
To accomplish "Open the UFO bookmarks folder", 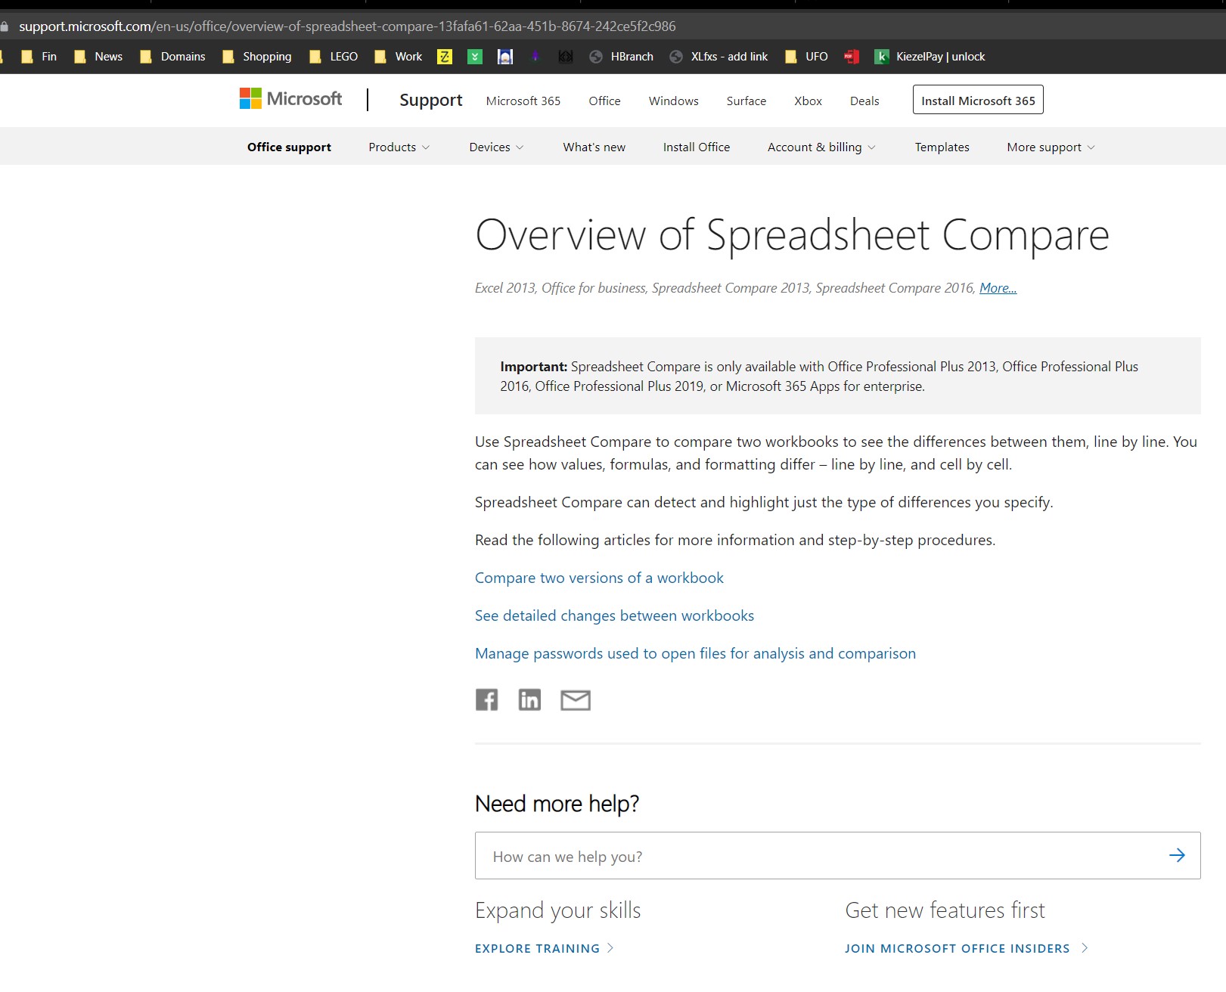I will pyautogui.click(x=806, y=57).
